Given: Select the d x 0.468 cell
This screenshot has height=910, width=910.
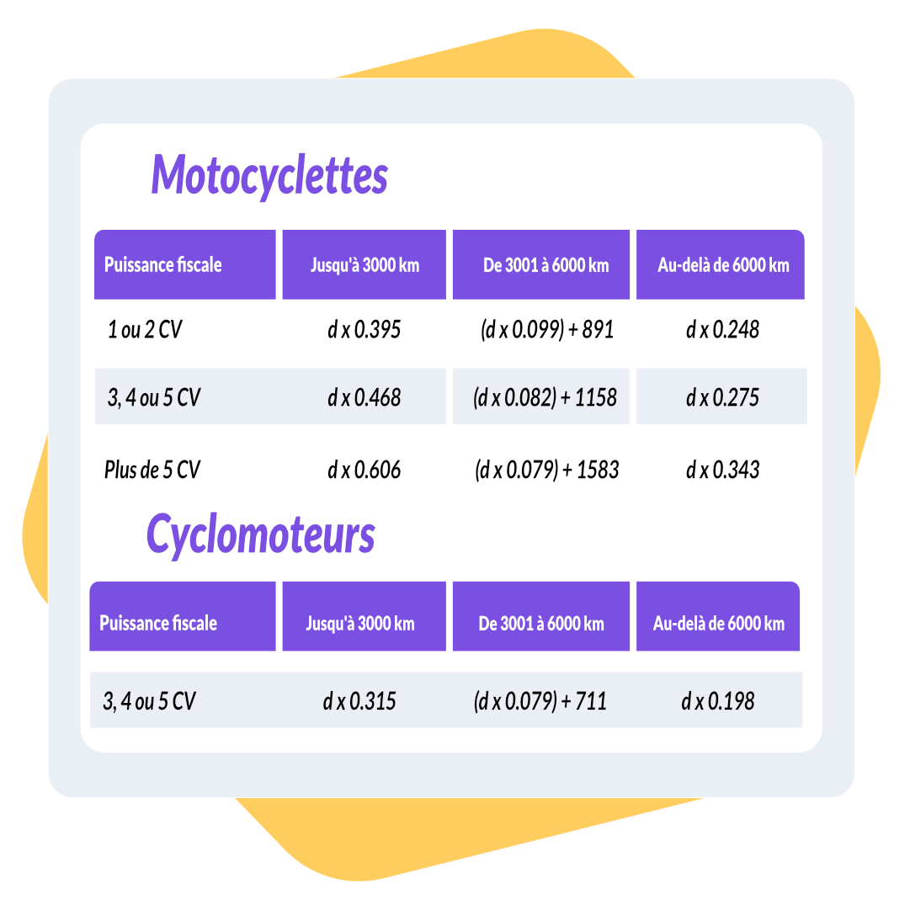Looking at the screenshot, I should (x=364, y=397).
